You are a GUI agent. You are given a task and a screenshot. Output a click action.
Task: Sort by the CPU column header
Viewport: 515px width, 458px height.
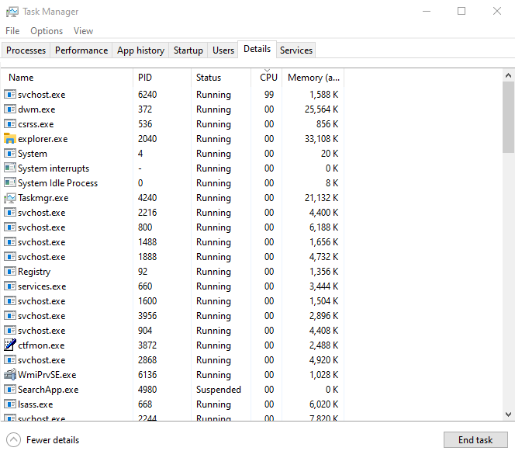click(x=267, y=78)
